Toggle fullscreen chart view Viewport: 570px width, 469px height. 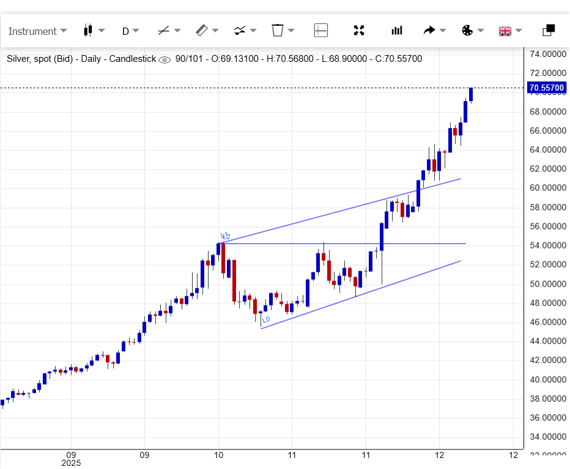coord(359,31)
